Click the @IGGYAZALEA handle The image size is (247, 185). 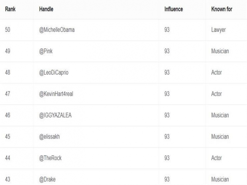coord(55,115)
